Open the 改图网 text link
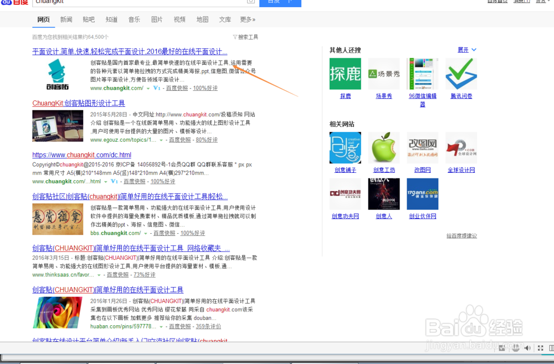The height and width of the screenshot is (364, 554). (423, 170)
